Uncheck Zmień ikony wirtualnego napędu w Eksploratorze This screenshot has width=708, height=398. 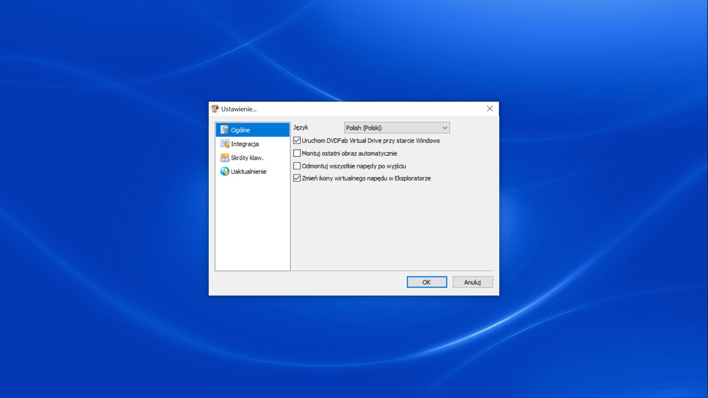tap(297, 178)
